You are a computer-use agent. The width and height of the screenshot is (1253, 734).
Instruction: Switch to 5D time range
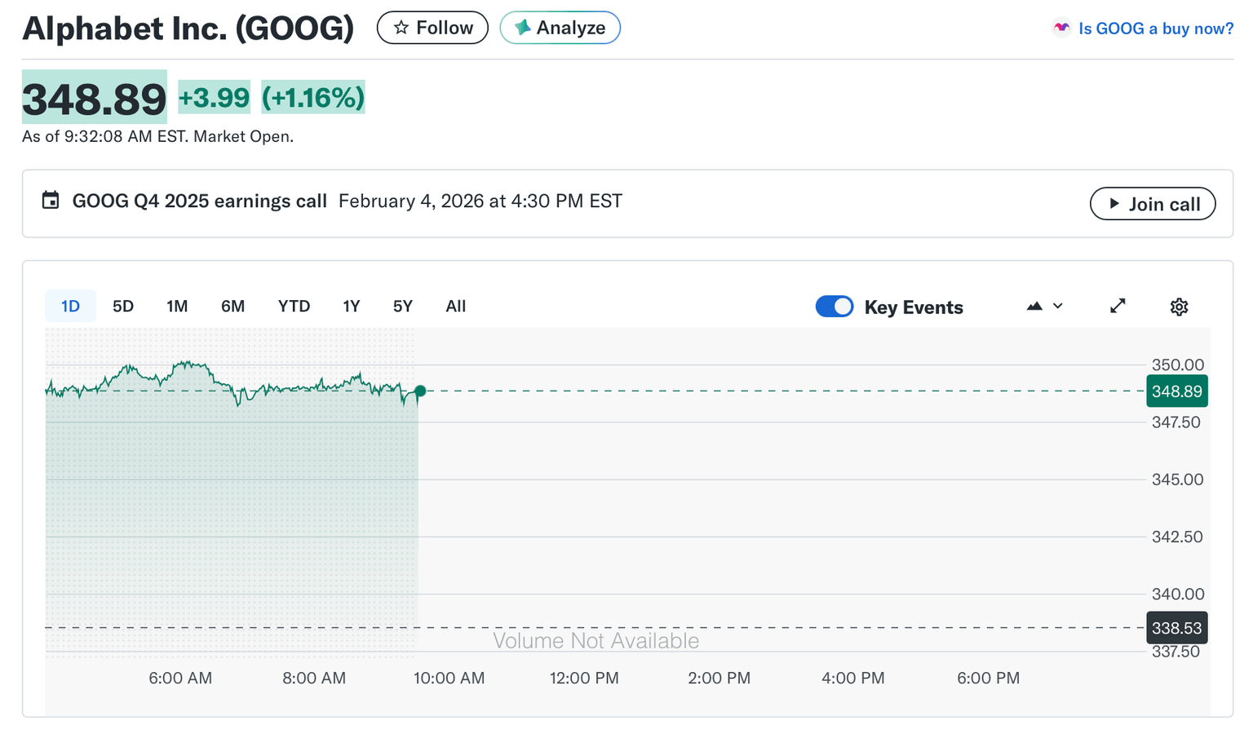click(123, 307)
